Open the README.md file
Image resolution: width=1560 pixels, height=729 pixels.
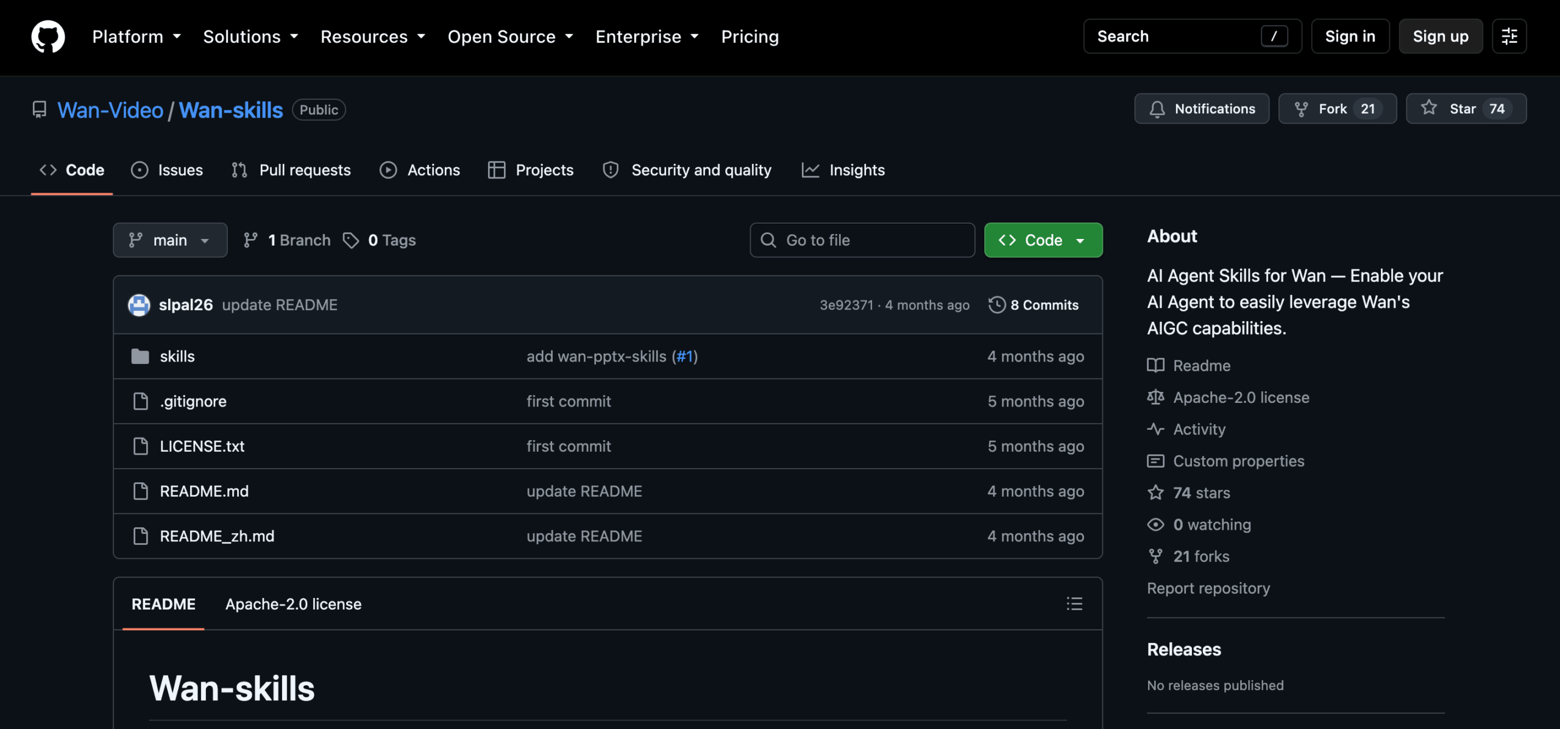204,491
